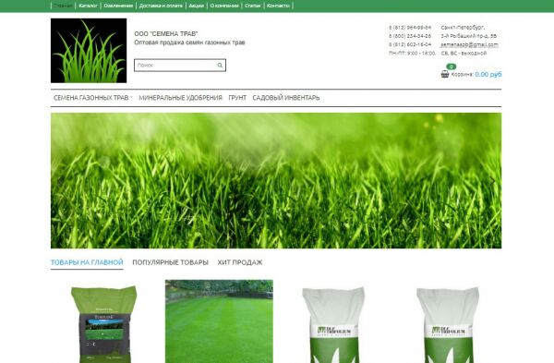This screenshot has height=363, width=554.
Task: Go to Акции in the top menu
Action: pos(196,6)
